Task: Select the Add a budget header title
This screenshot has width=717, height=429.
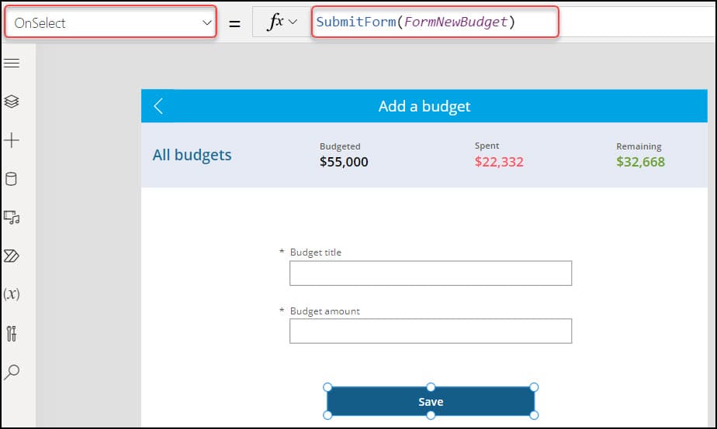Action: tap(424, 106)
